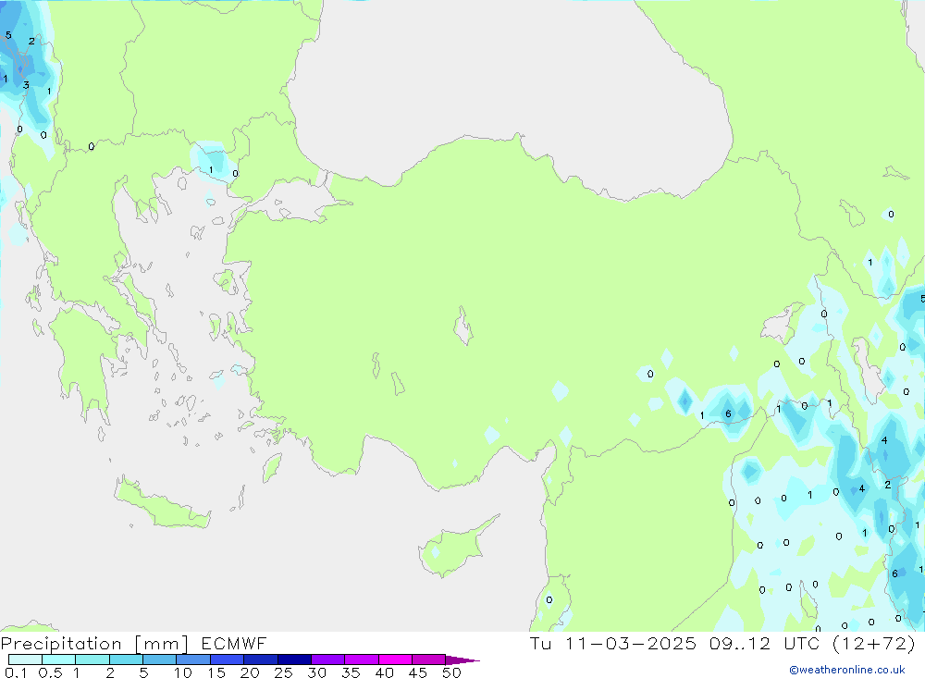Click the legend label "15"
This screenshot has width=925, height=678.
[216, 672]
